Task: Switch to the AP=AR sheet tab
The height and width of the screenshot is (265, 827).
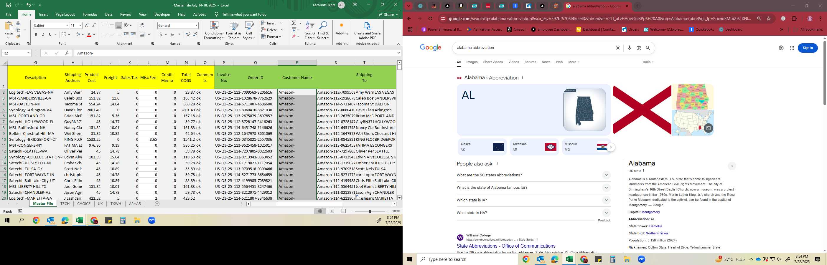Action: [135, 204]
